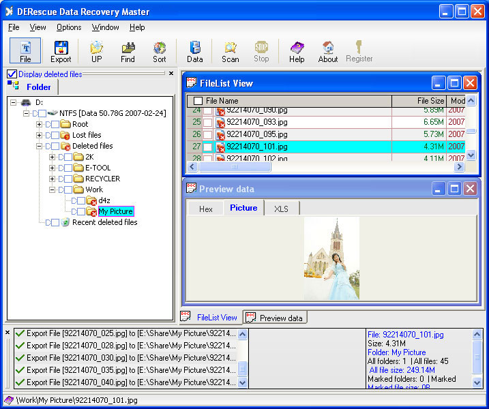Switch to the Hex preview tab
The height and width of the screenshot is (409, 489).
pyautogui.click(x=205, y=209)
